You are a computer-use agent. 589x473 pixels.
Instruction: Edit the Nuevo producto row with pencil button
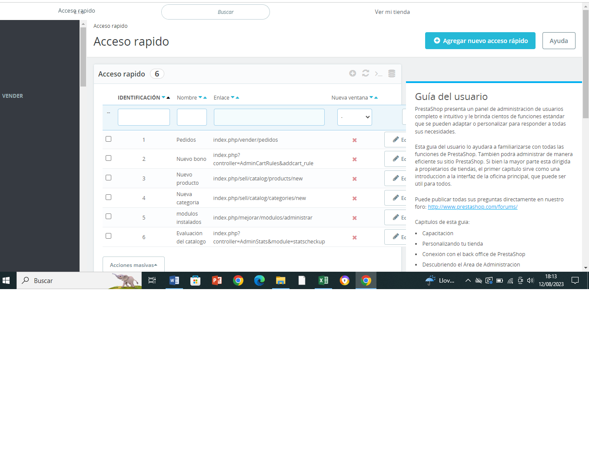click(396, 178)
